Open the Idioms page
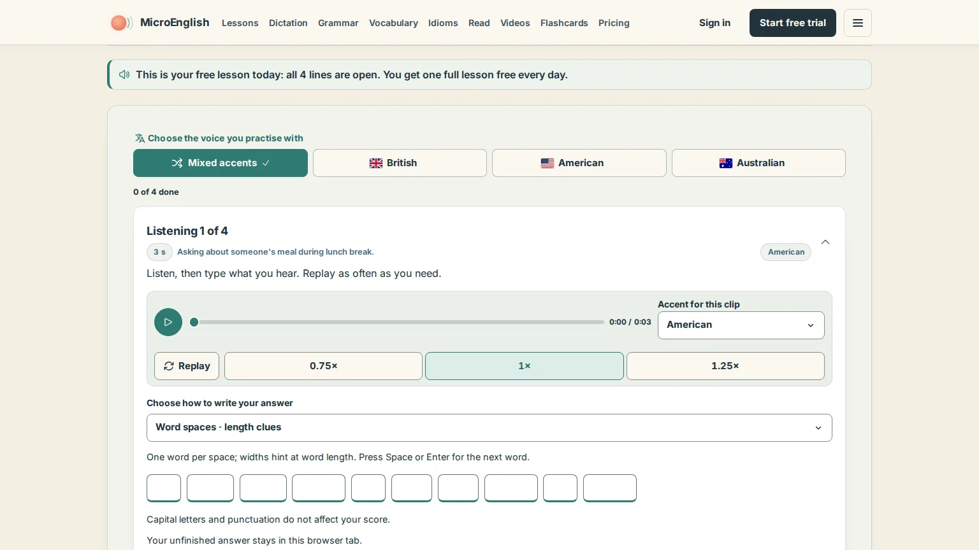This screenshot has height=550, width=979. point(443,23)
